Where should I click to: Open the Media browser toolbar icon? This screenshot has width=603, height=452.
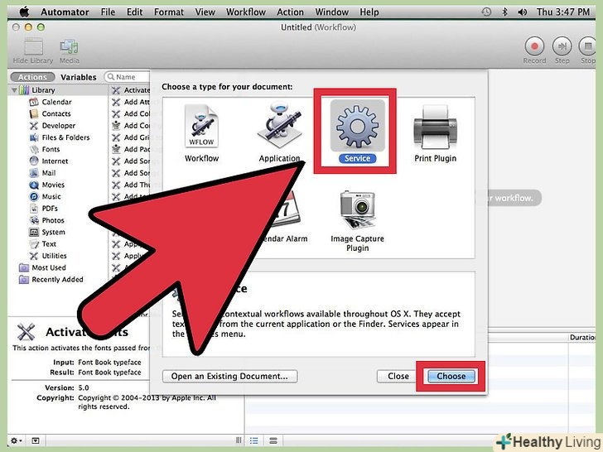point(70,47)
